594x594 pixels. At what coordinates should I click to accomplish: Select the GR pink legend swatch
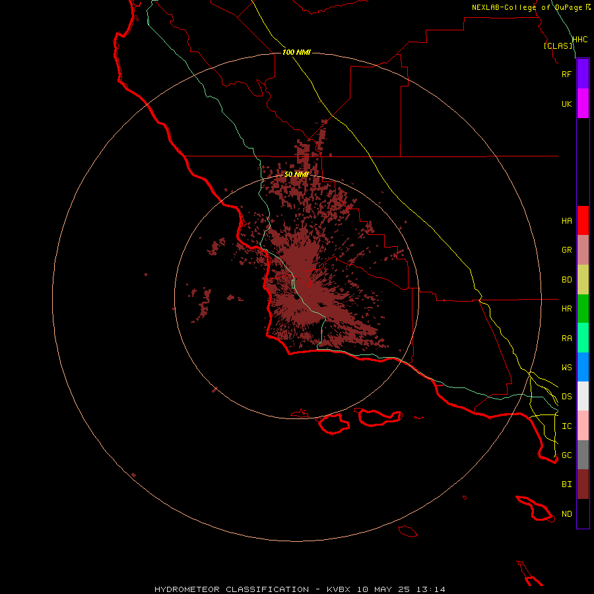pos(583,250)
